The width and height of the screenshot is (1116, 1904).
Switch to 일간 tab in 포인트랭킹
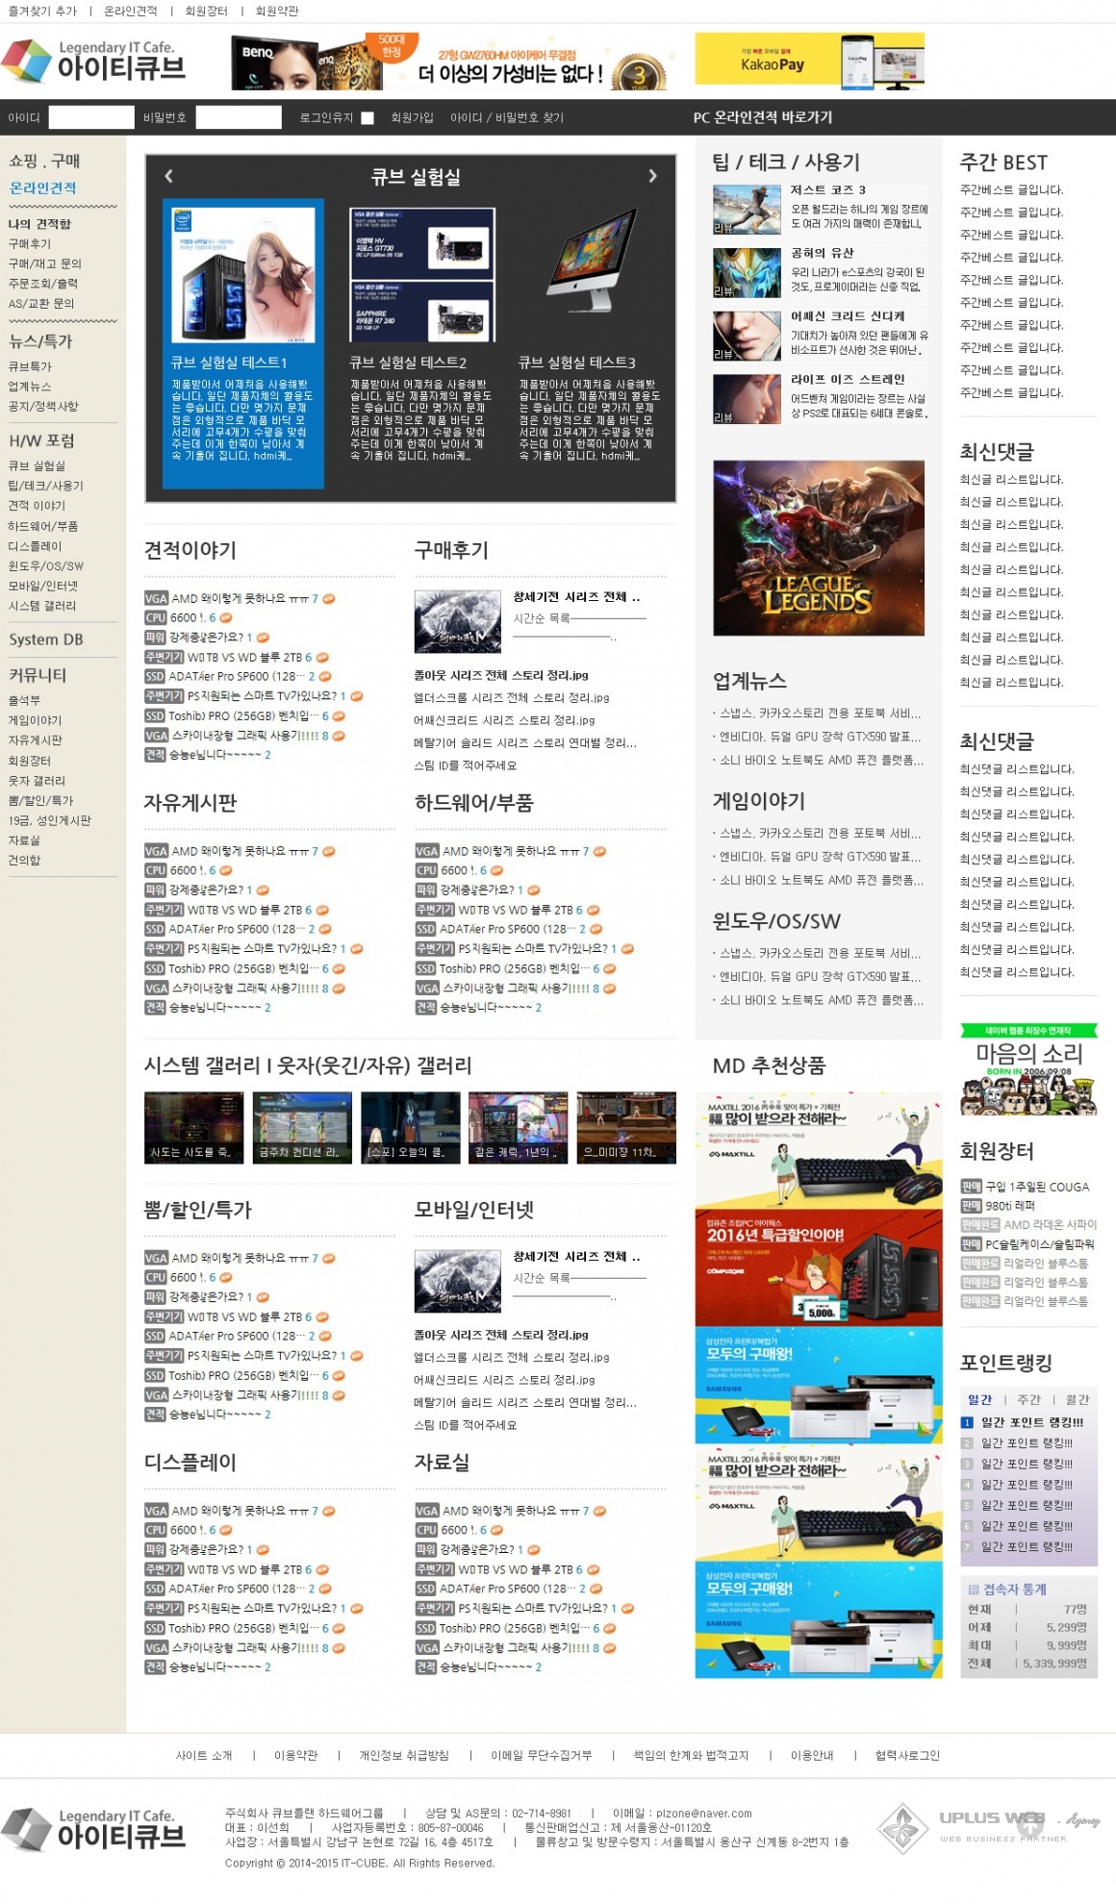click(979, 1399)
